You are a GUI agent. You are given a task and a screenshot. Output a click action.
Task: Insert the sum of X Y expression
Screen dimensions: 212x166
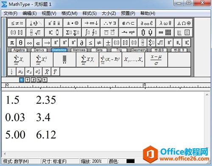point(87,60)
